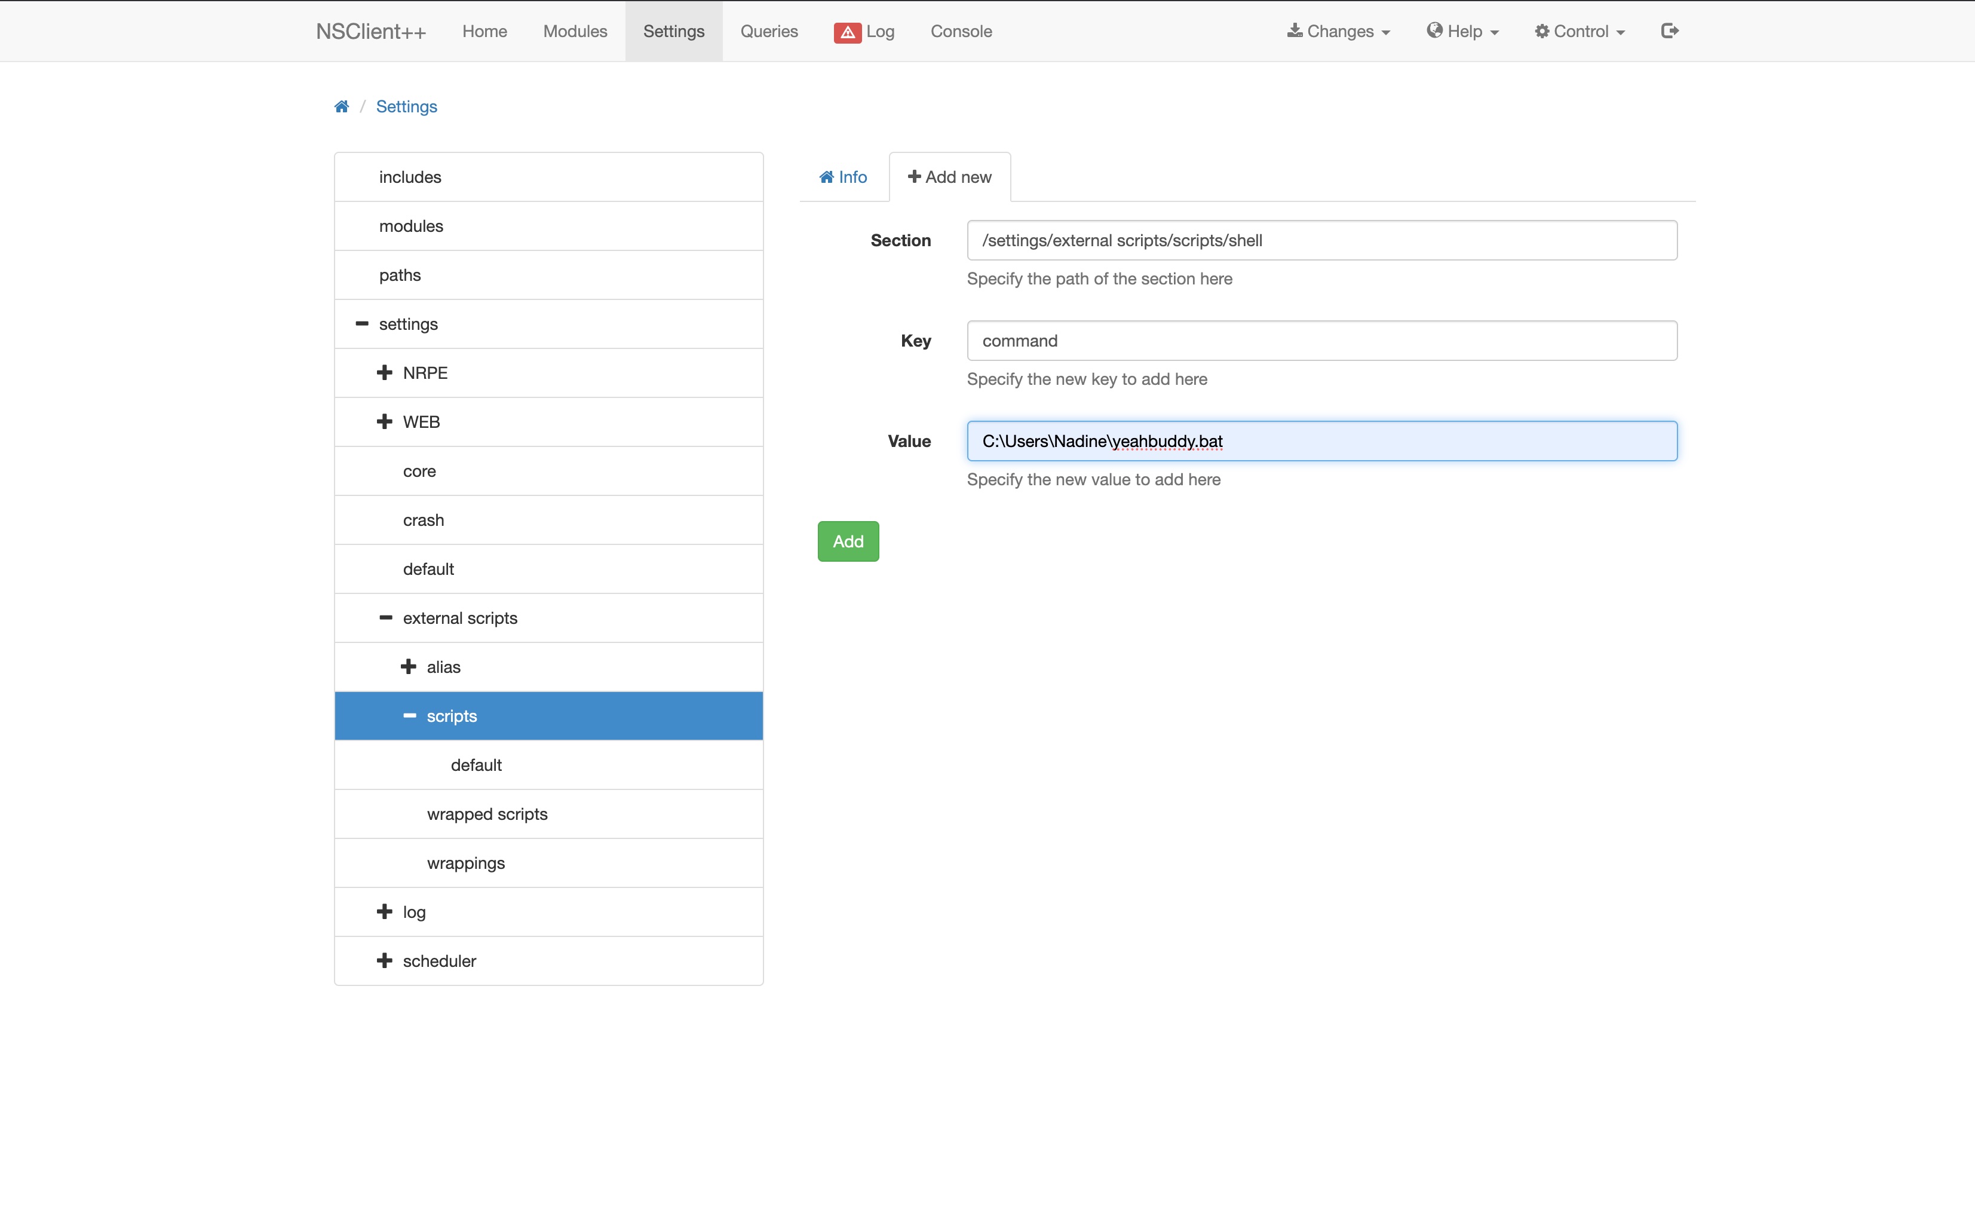Click the 'Specify the new value to add here' hint
This screenshot has width=1975, height=1231.
pyautogui.click(x=1094, y=479)
